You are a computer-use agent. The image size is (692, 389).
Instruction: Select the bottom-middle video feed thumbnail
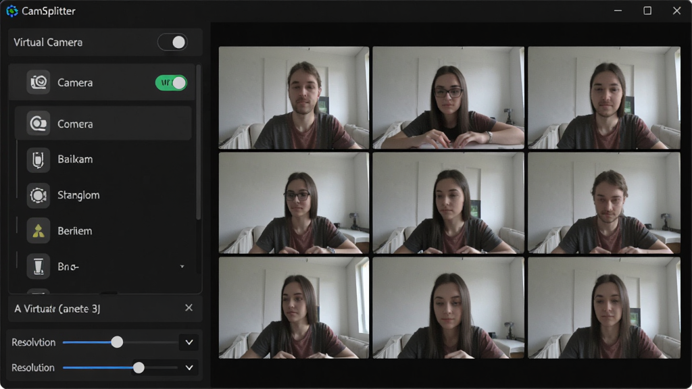(449, 308)
